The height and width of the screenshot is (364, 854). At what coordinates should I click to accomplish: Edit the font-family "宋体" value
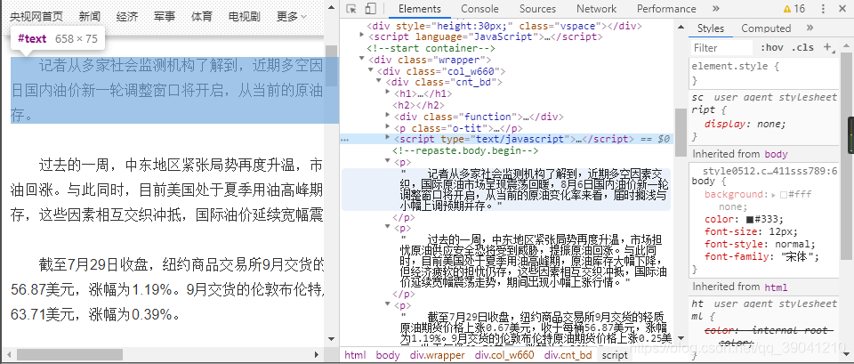[x=798, y=256]
